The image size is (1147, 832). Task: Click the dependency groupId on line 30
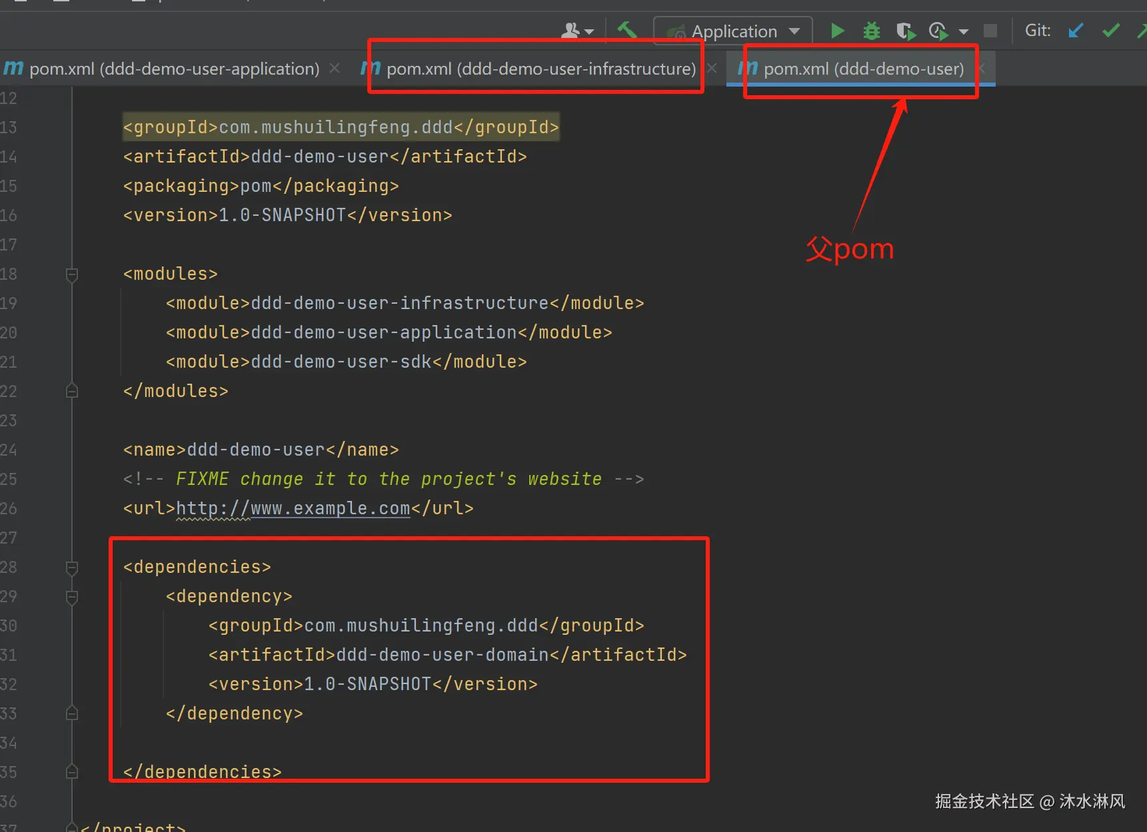click(427, 625)
